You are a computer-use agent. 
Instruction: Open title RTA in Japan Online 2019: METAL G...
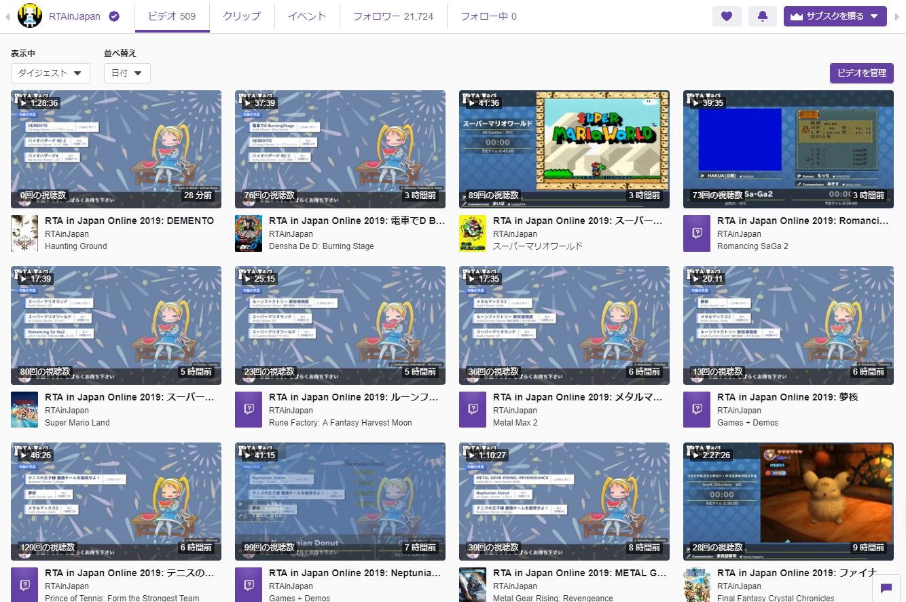coord(579,573)
